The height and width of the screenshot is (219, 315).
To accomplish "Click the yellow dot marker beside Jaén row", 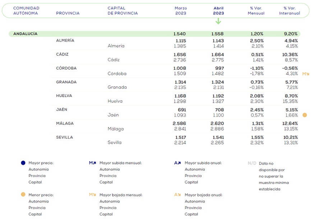I will [x=305, y=115].
